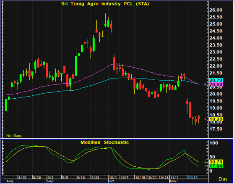Viewport: 234px width, 184px height.
Task: Click the yellow arrow beside 18.20 price
Action: 205,119
